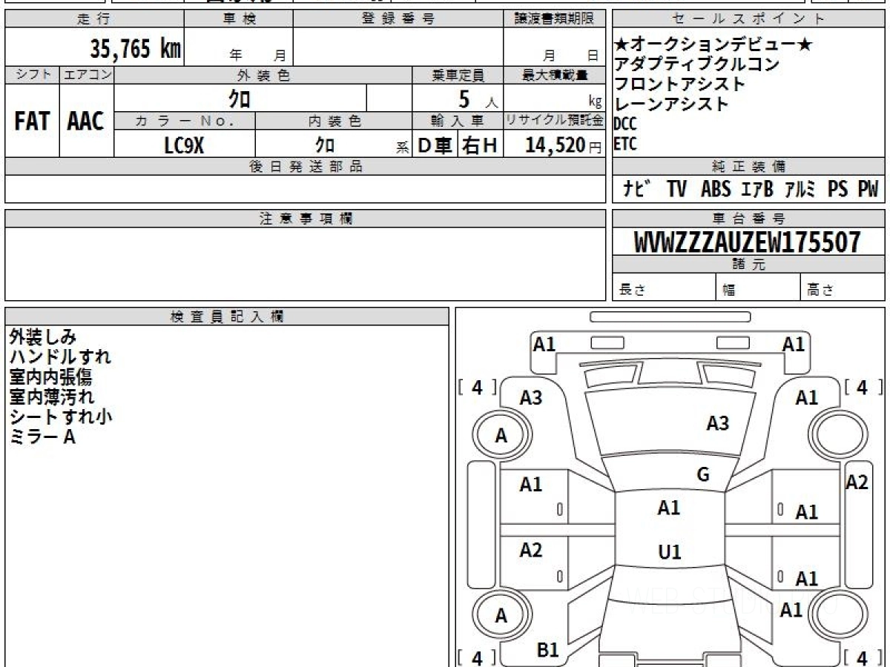Image resolution: width=890 pixels, height=667 pixels.
Task: Click the シフト header cell
Action: 32,75
